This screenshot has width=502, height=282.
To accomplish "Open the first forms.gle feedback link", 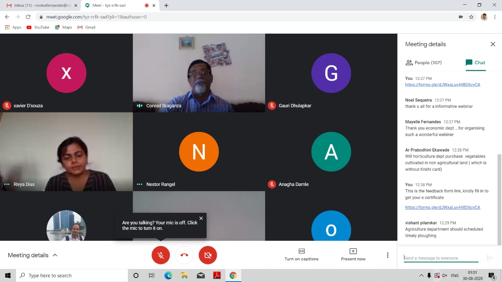I will (442, 85).
